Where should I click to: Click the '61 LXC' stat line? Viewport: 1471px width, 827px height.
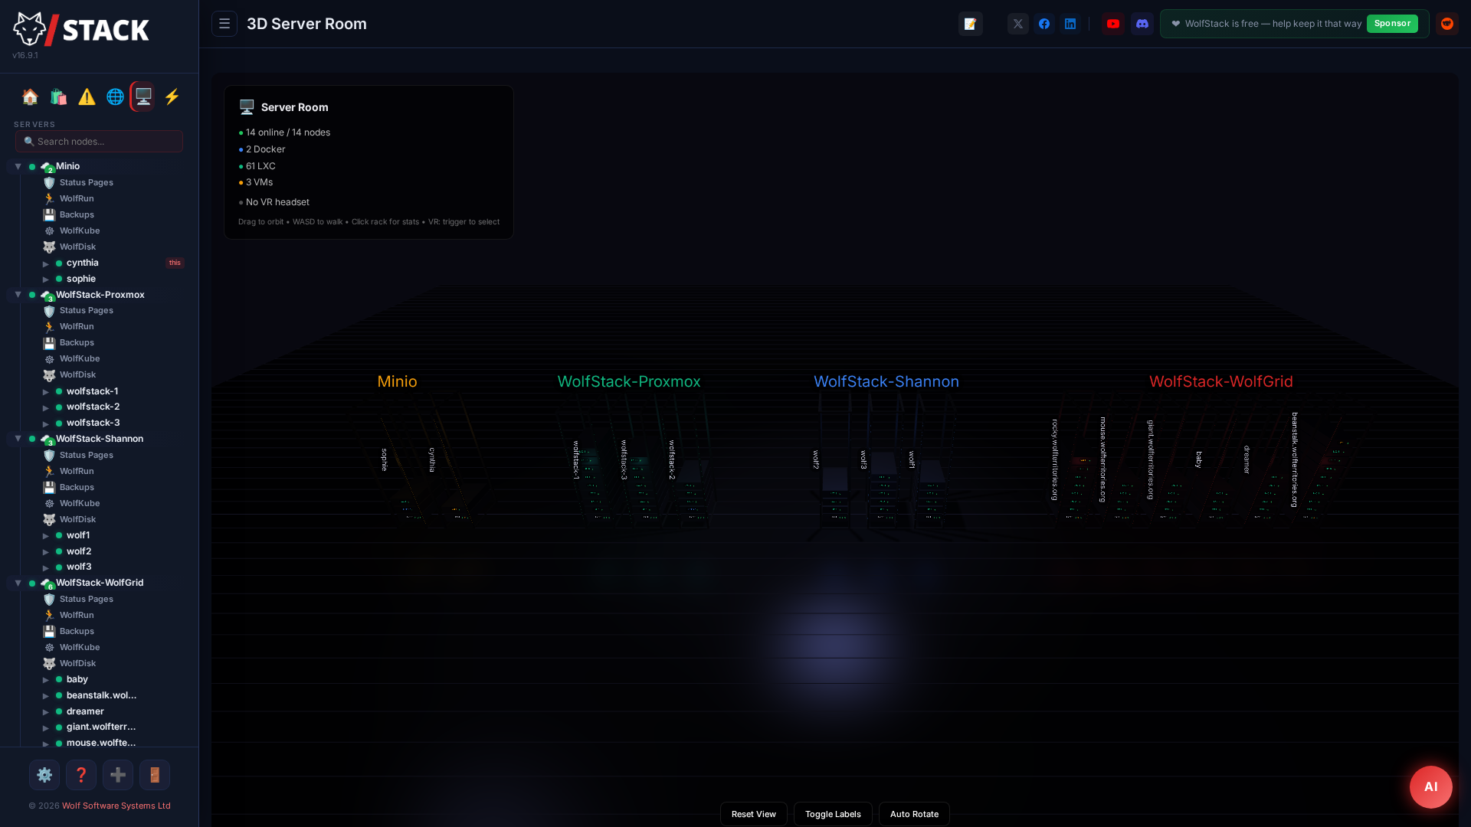tap(257, 166)
